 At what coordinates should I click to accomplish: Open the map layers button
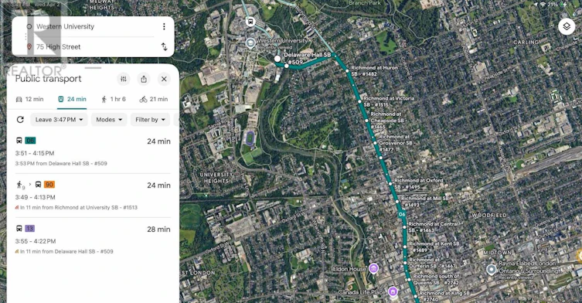(567, 27)
